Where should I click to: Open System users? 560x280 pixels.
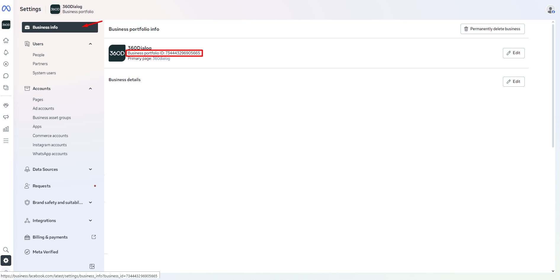(44, 73)
